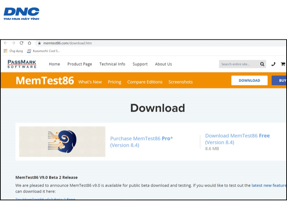
Task: Click the phone contact icon
Action: click(x=273, y=64)
